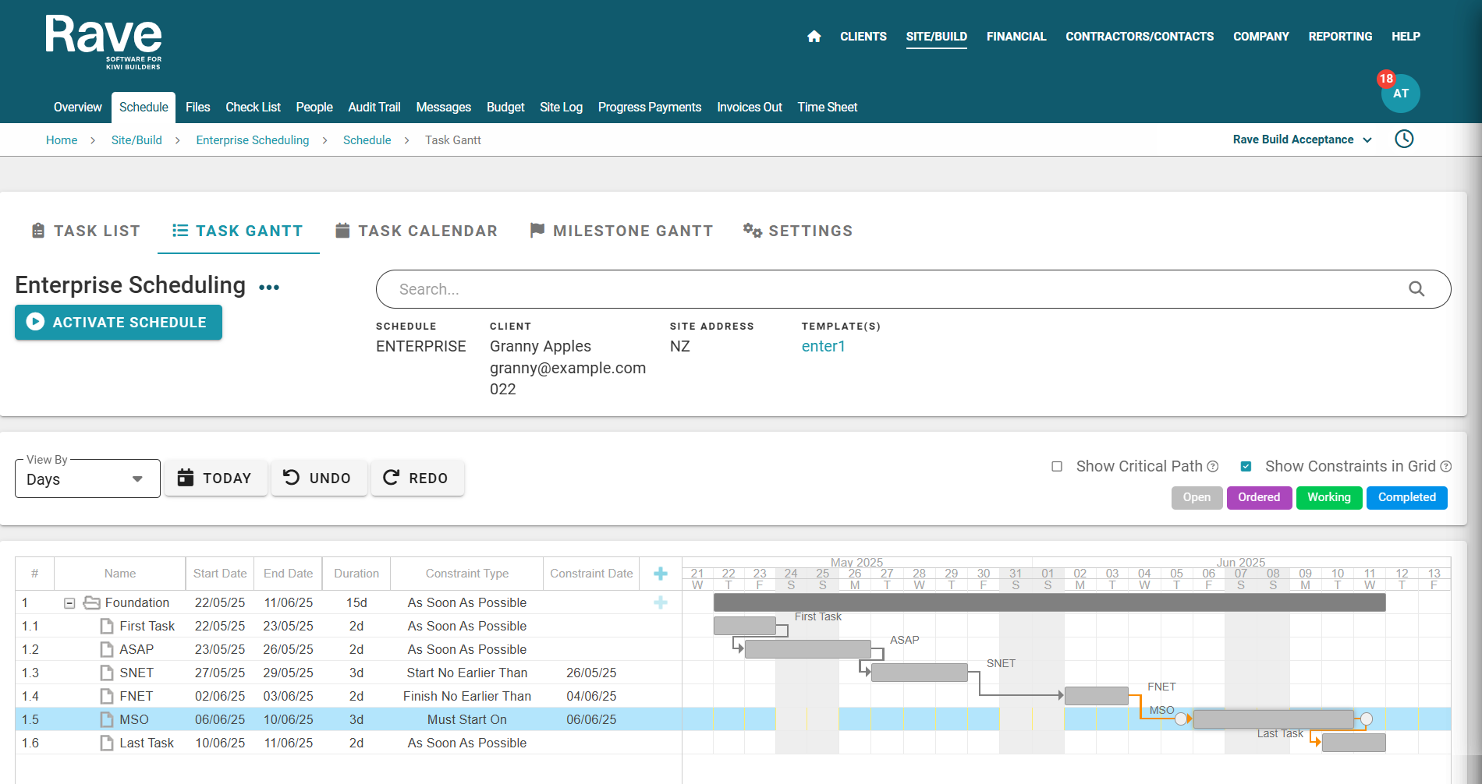Open the HELP menu
This screenshot has width=1482, height=784.
tap(1406, 37)
